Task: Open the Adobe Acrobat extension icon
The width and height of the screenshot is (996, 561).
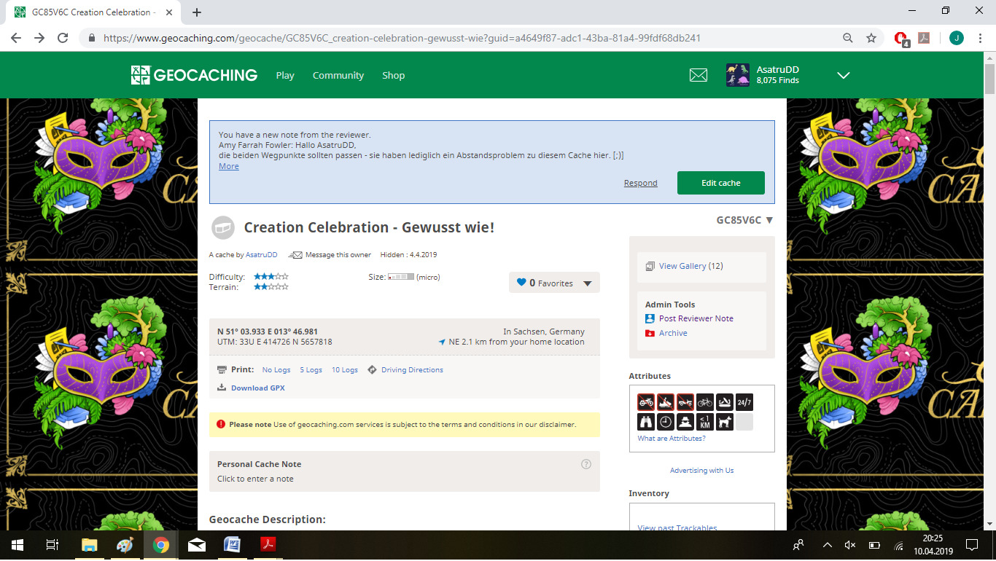Action: (x=924, y=38)
